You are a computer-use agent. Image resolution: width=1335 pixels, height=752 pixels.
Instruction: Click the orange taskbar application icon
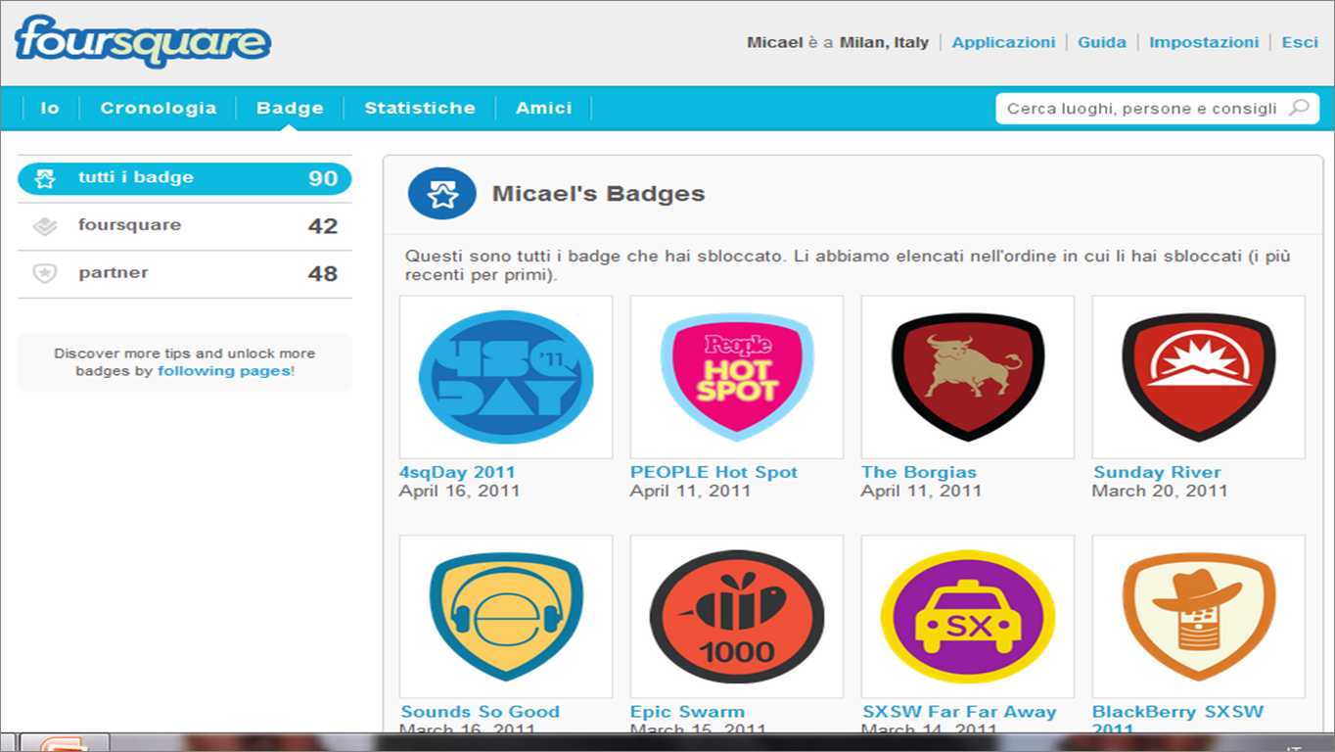64,743
